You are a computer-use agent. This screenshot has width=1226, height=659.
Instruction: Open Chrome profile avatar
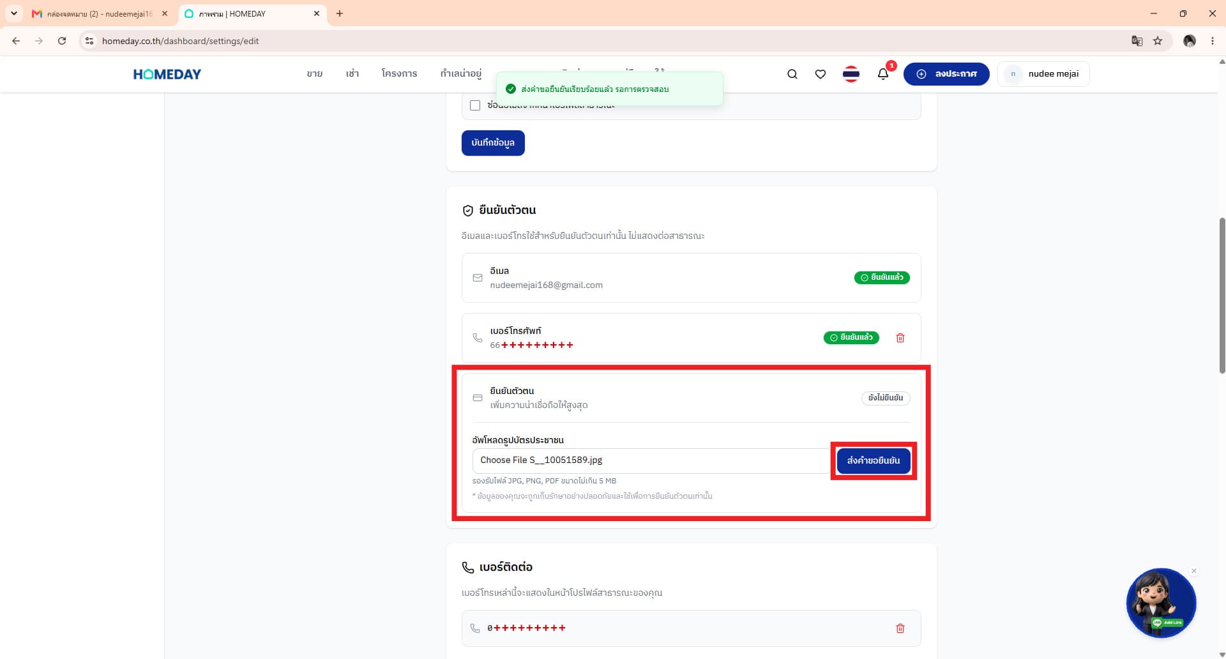1189,41
